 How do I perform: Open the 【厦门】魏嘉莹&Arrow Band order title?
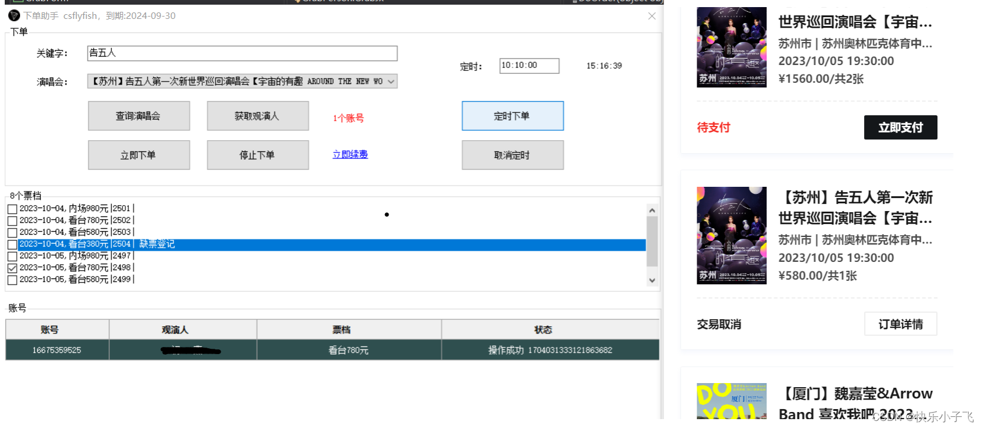[x=856, y=404]
